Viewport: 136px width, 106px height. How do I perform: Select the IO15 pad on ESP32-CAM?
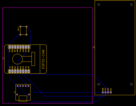coord(20,71)
